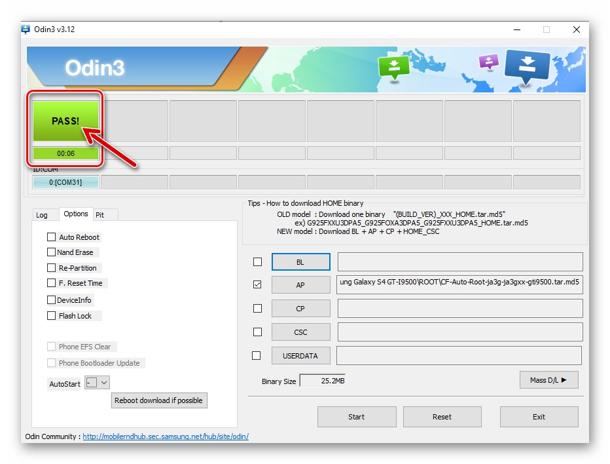Uncheck the AP file checkbox

[257, 284]
